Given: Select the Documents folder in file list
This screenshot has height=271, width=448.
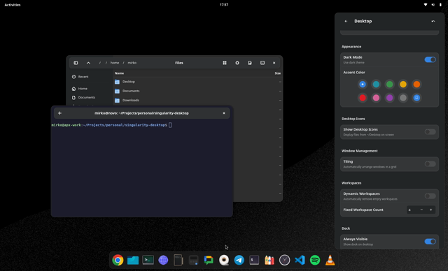Looking at the screenshot, I should pyautogui.click(x=197, y=91).
